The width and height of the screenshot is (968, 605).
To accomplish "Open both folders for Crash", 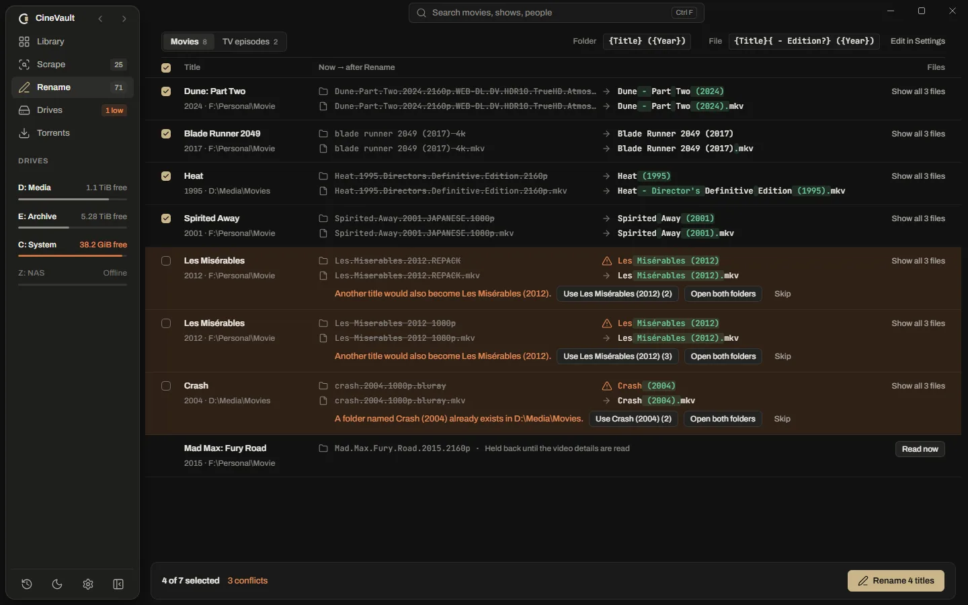I will [x=723, y=419].
